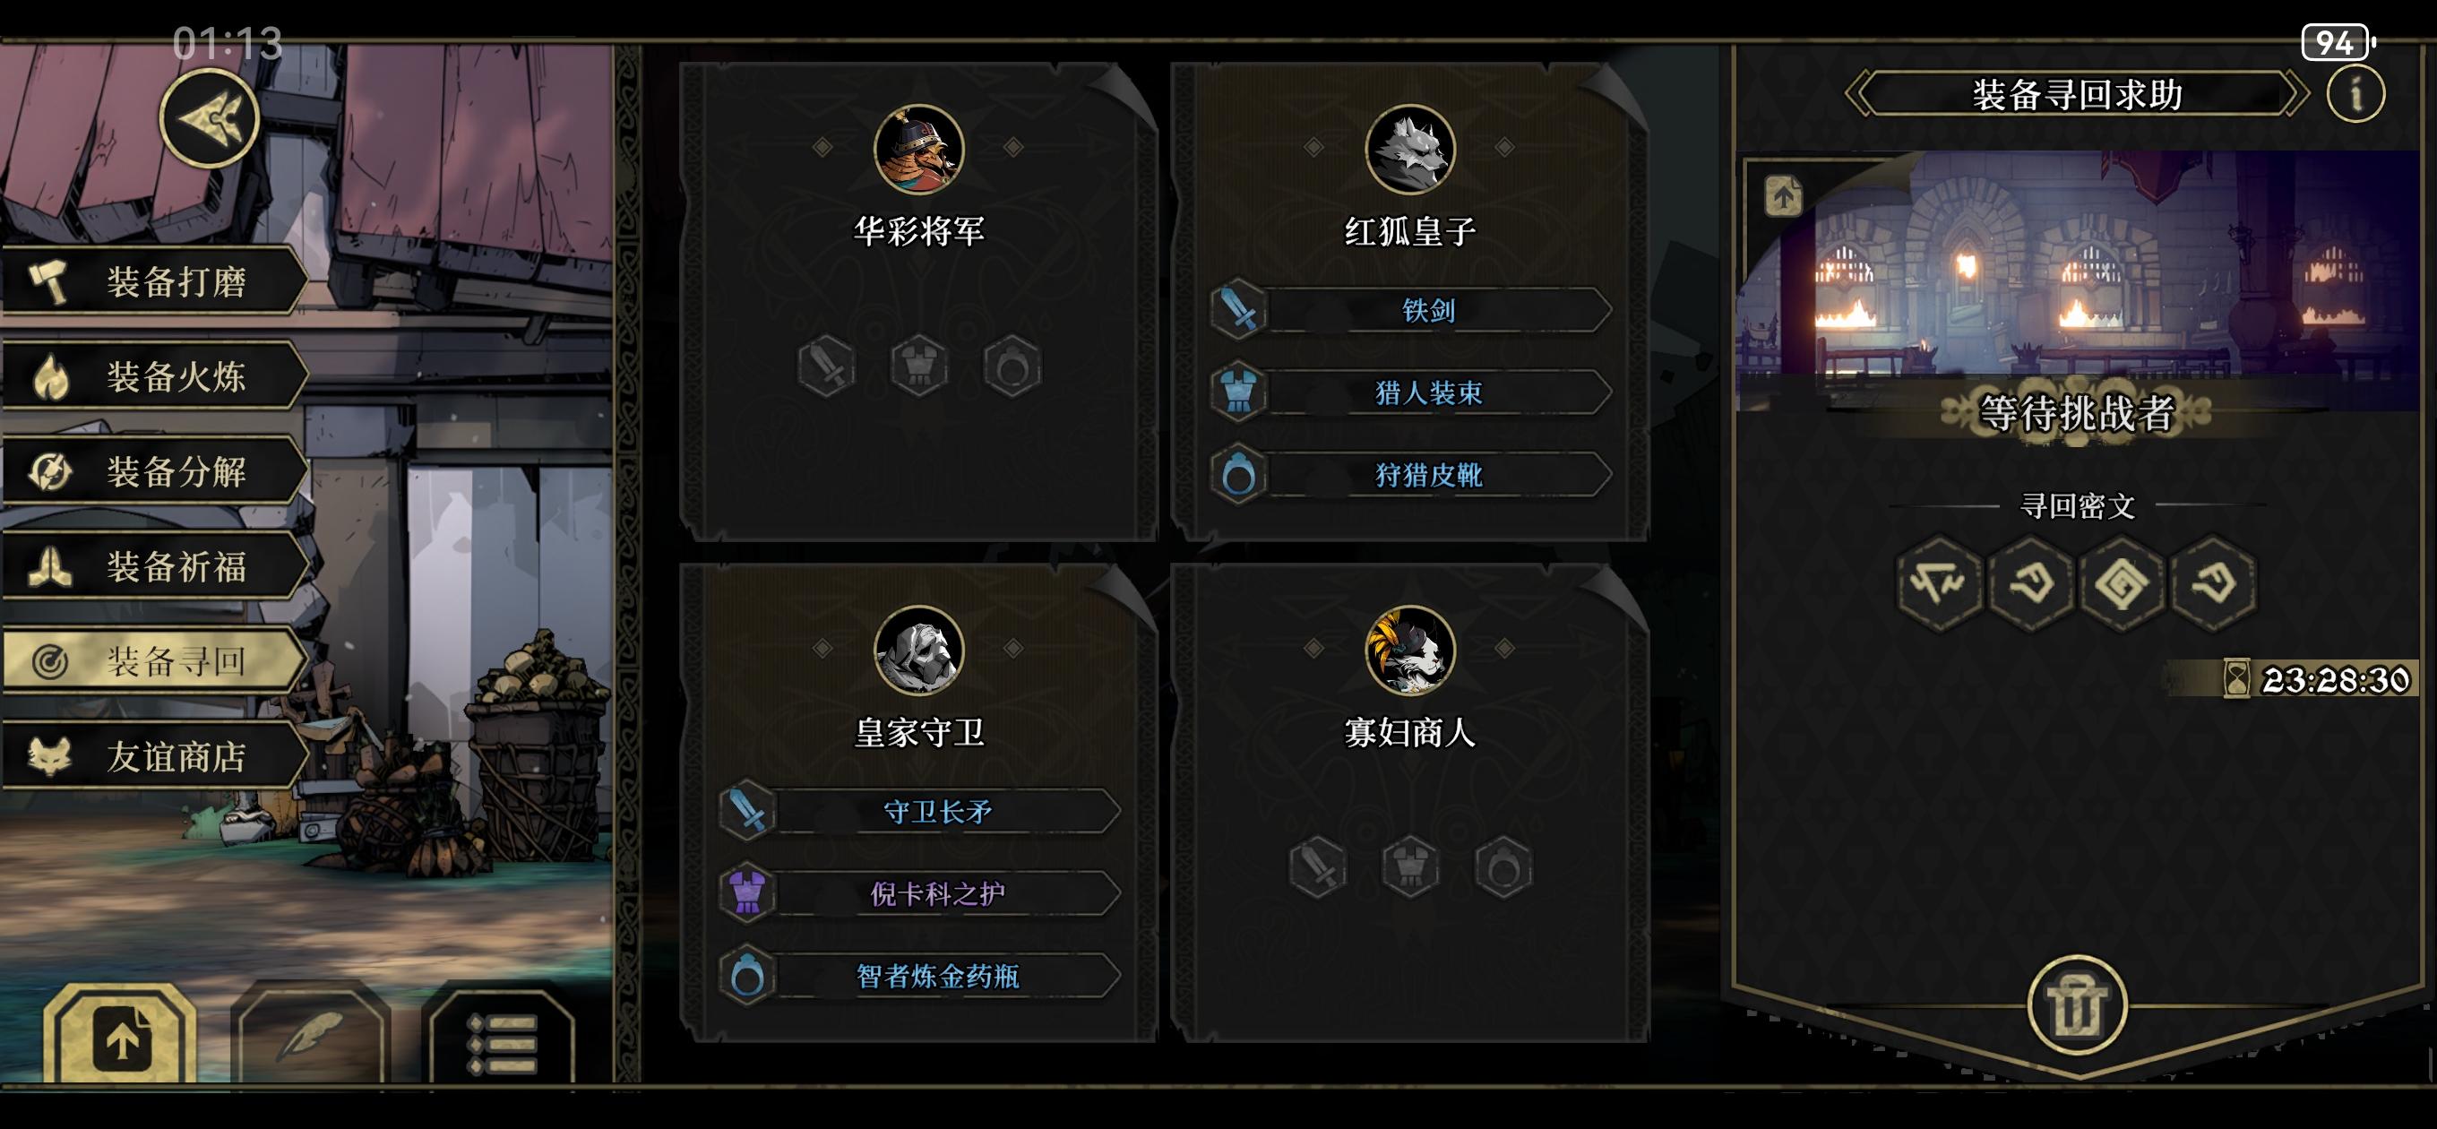Click the share arrow on the preview image
Viewport: 2437px width, 1129px height.
1783,197
